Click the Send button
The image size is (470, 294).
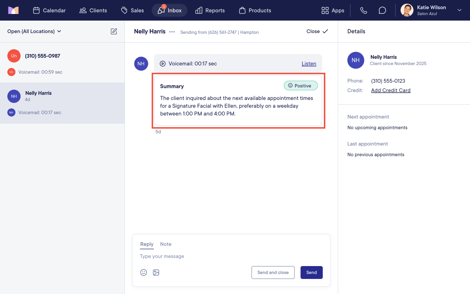point(311,272)
